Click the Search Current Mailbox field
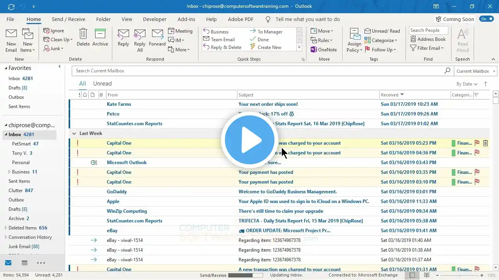 coord(257,71)
